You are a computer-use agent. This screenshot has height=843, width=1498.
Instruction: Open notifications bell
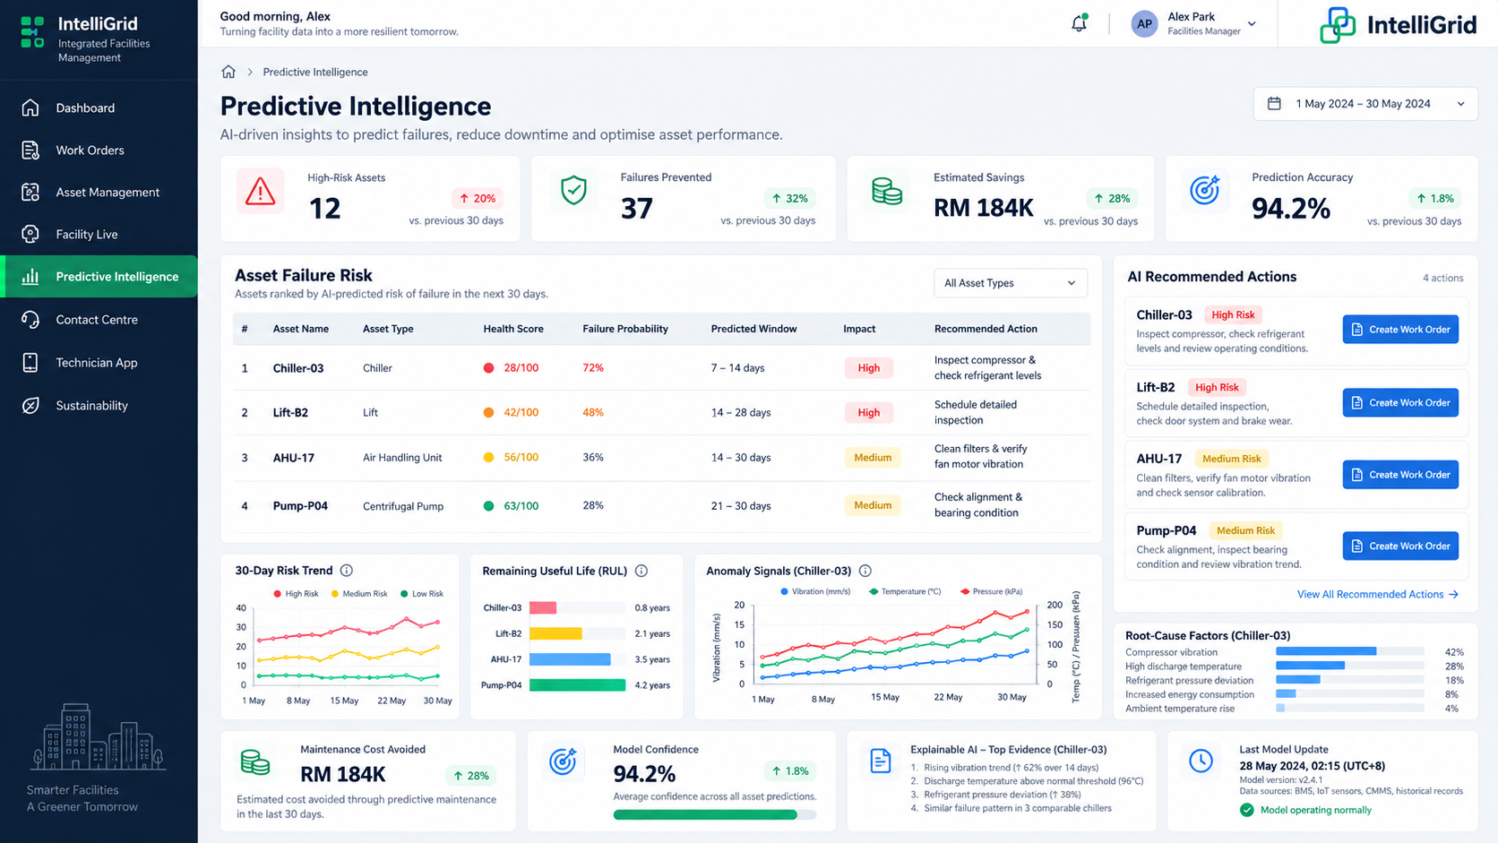point(1079,23)
